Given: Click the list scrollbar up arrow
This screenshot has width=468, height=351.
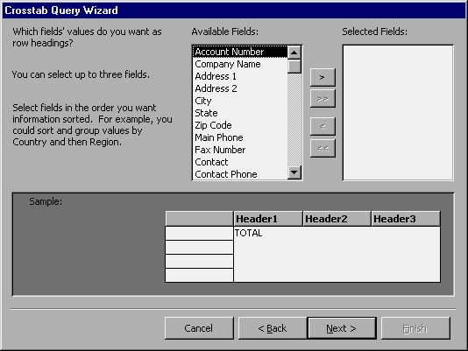Looking at the screenshot, I should pos(294,53).
